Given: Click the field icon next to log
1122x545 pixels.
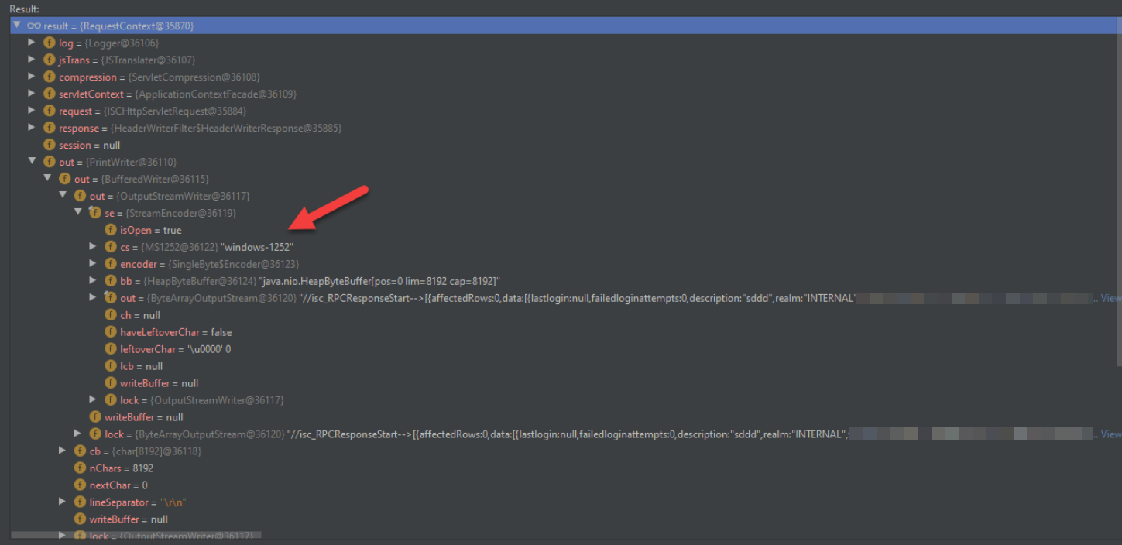Looking at the screenshot, I should point(50,43).
